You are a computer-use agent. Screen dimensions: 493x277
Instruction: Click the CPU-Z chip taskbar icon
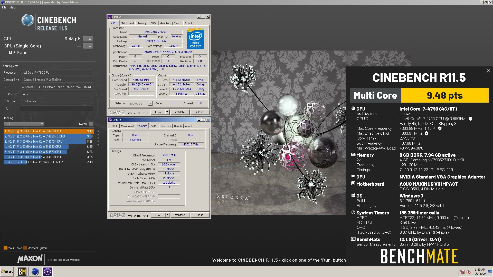[x=48, y=271]
